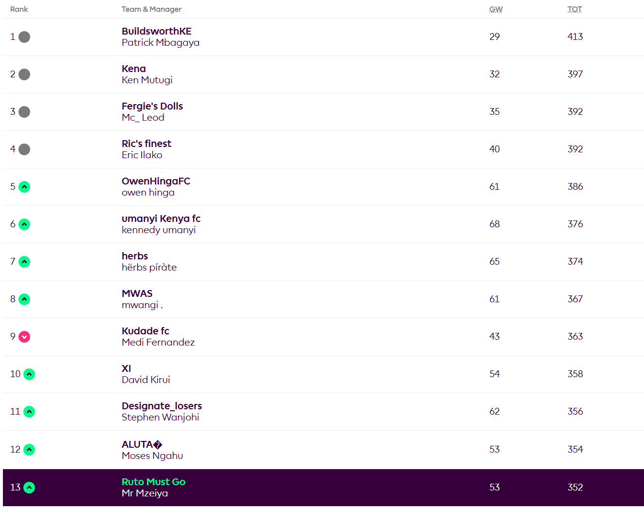Screen dimensions: 644x511
Task: Click the grey circle icon beside rank 2
Action: pos(24,74)
